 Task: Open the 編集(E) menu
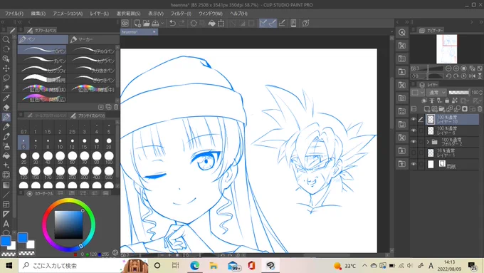(38, 14)
